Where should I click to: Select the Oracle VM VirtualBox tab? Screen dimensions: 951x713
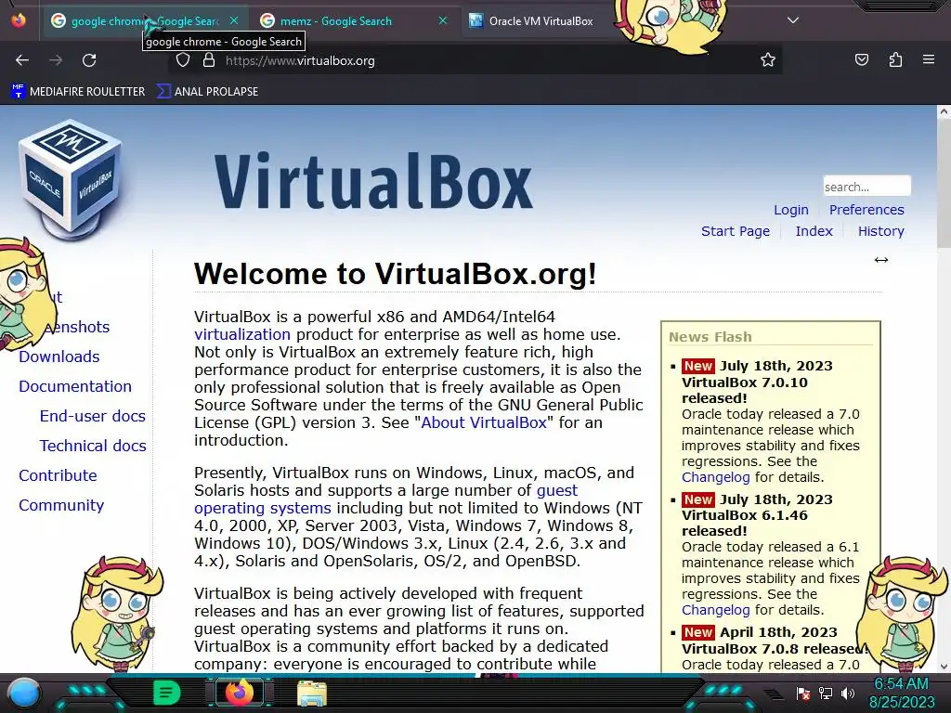click(541, 20)
